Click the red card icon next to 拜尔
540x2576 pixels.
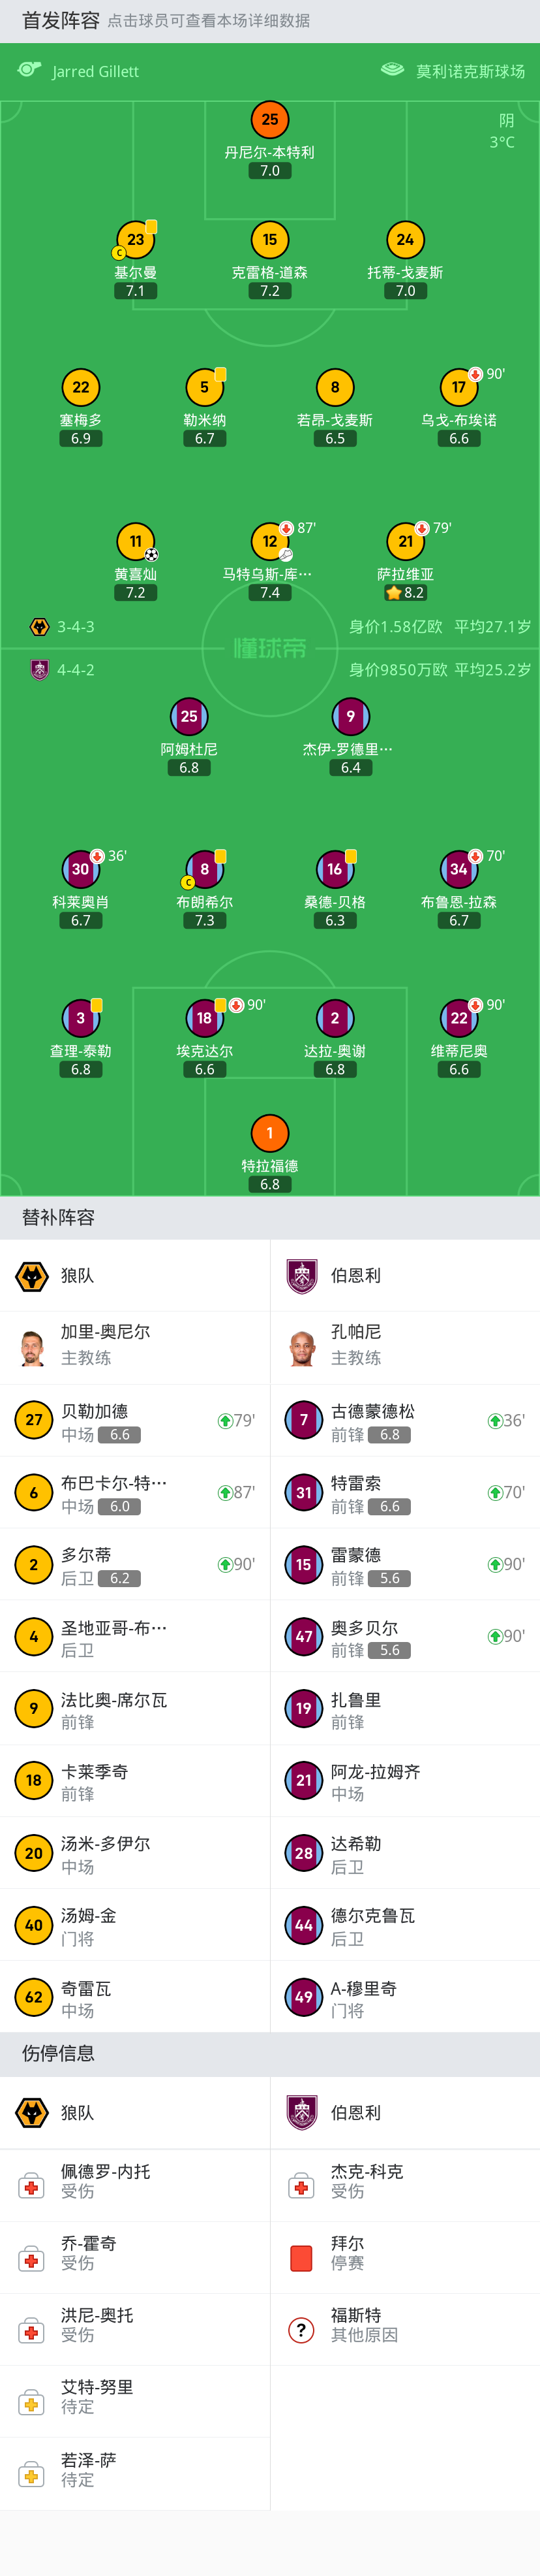pyautogui.click(x=301, y=2258)
